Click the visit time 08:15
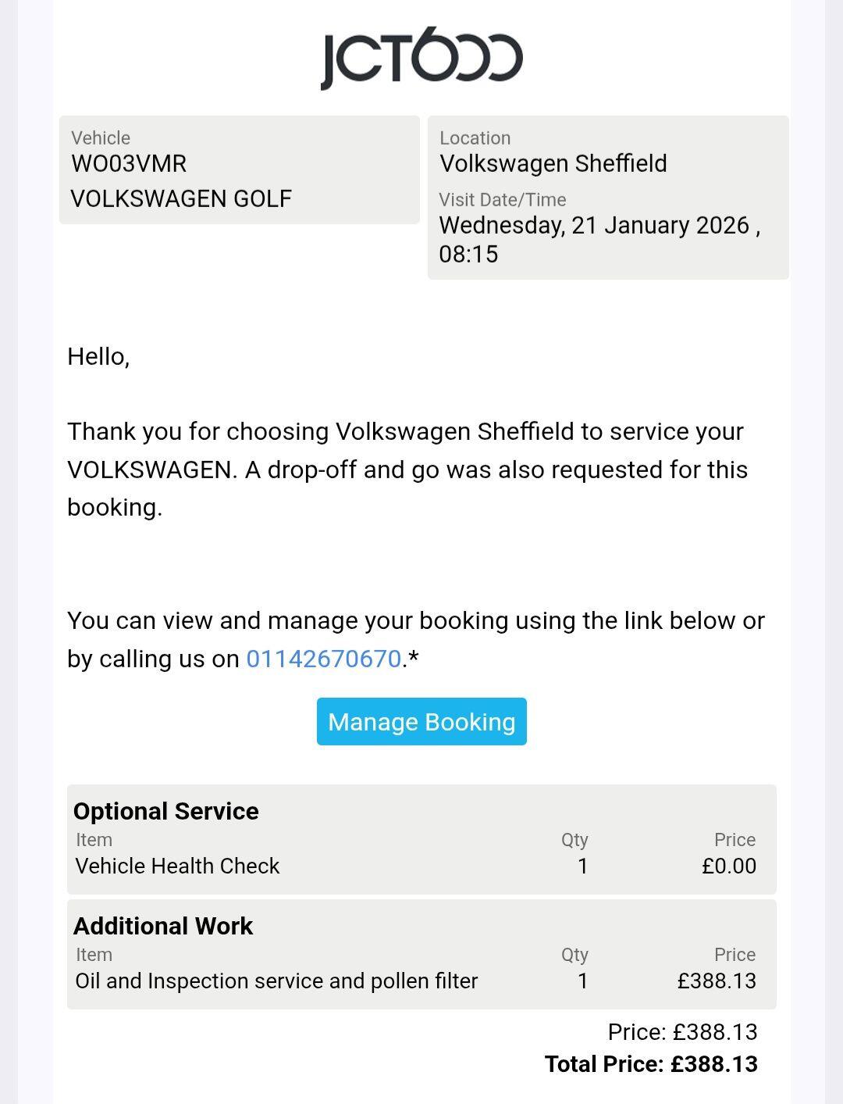 click(x=469, y=254)
